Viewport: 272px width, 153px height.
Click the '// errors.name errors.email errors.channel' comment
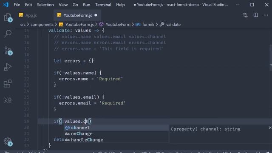(x=110, y=42)
